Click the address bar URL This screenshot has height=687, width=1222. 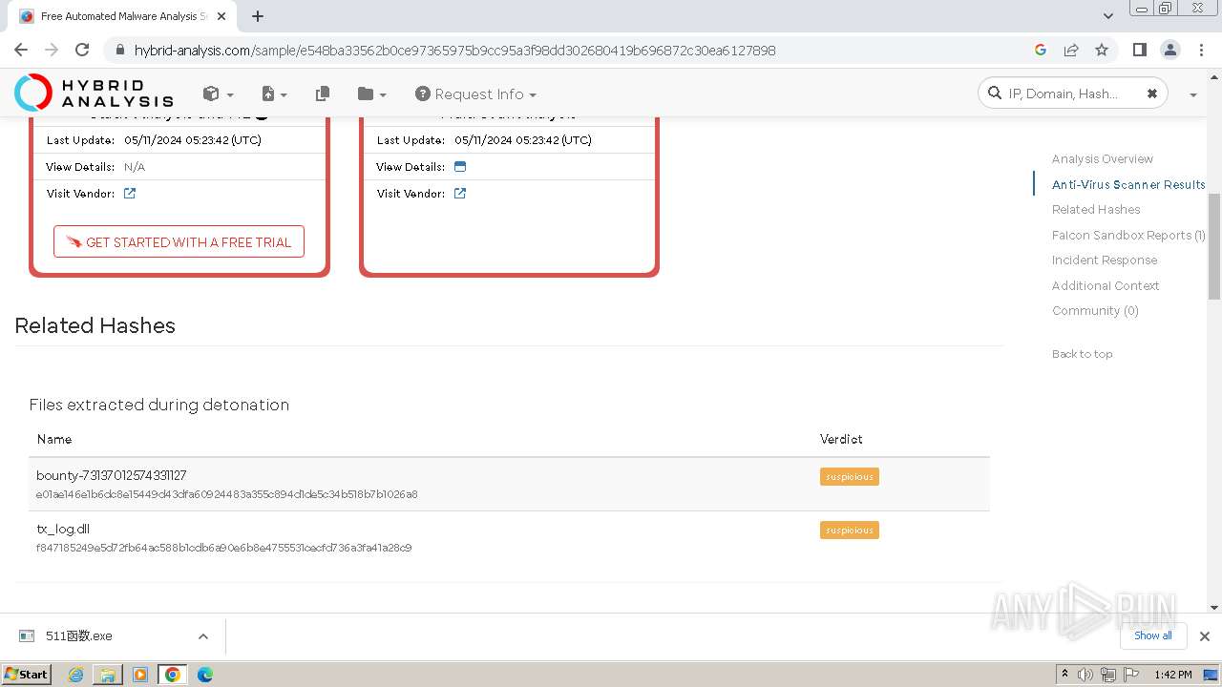click(454, 50)
